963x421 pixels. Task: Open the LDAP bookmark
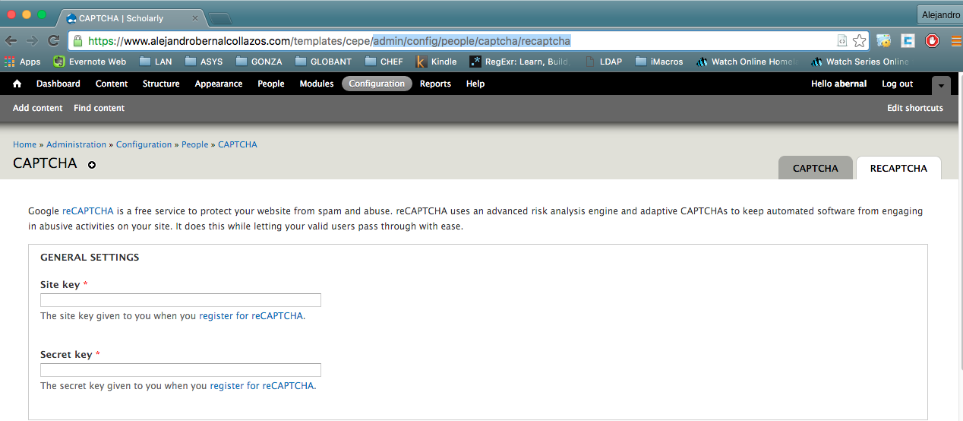click(x=603, y=62)
